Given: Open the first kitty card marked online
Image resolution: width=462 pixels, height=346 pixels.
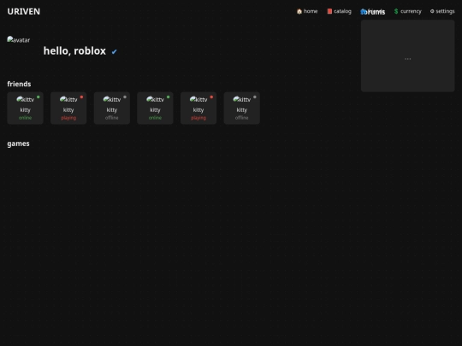Looking at the screenshot, I should (26, 108).
